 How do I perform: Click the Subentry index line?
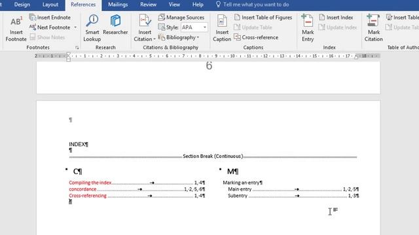tap(238, 196)
